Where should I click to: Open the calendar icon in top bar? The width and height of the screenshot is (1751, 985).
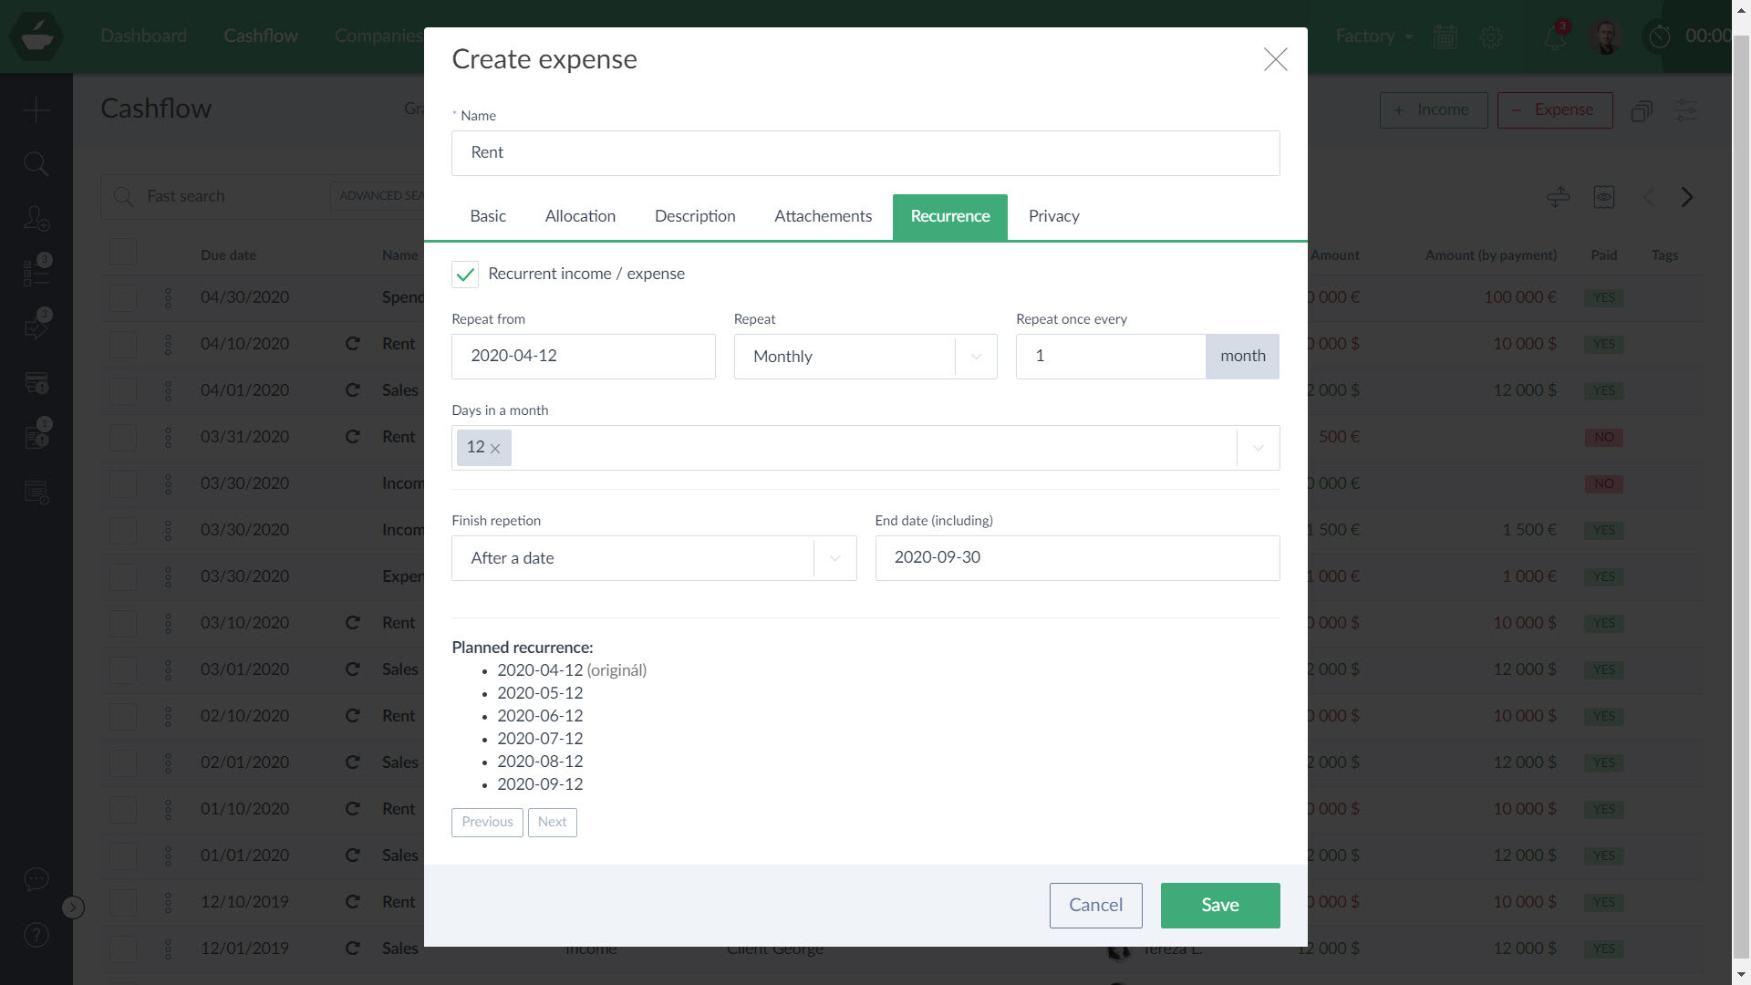[1445, 37]
